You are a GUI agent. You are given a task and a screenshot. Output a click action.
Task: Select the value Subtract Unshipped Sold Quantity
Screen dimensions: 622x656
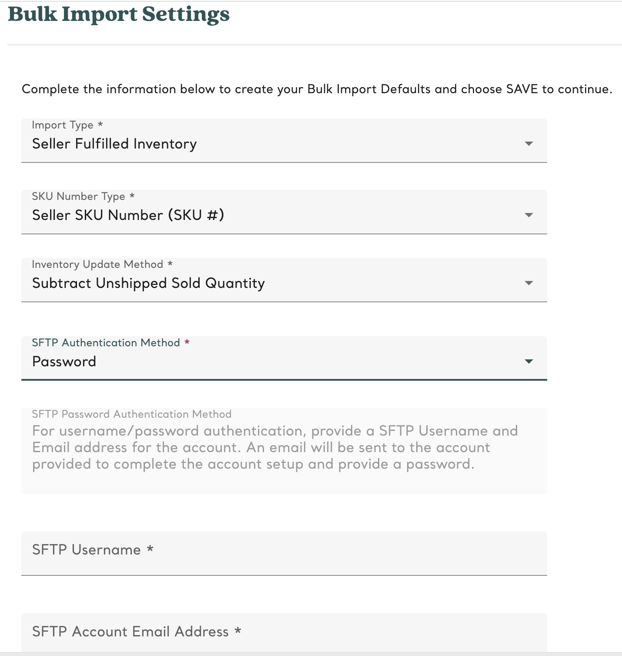(148, 283)
